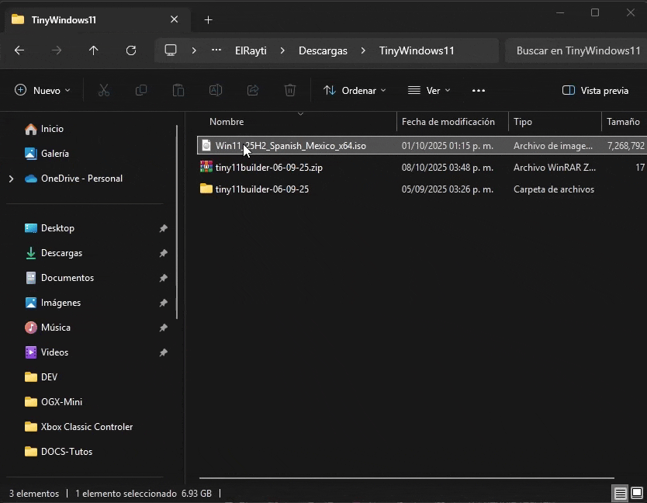647x503 pixels.
Task: Click the Paste clipboard icon
Action: pos(178,91)
